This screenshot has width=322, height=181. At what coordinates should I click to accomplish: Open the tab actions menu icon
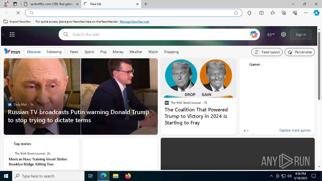pyautogui.click(x=15, y=4)
